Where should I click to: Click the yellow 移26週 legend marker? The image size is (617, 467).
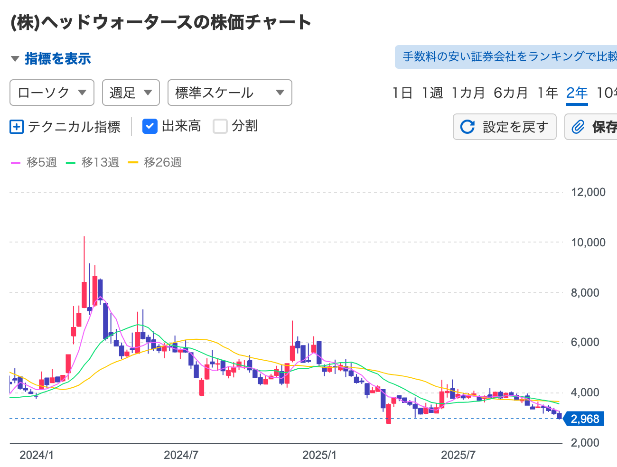click(133, 163)
